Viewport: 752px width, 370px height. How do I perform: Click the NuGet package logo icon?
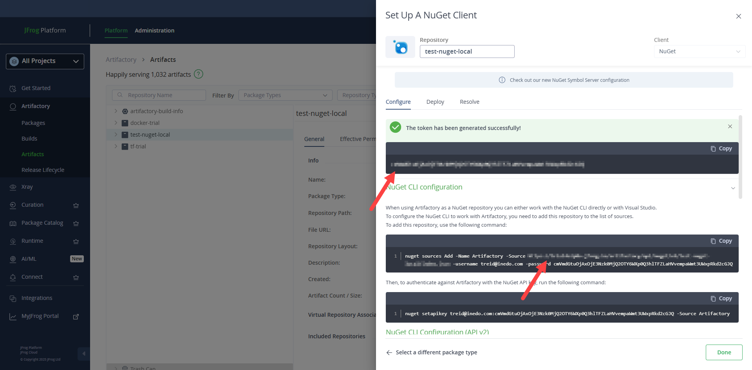(x=400, y=47)
